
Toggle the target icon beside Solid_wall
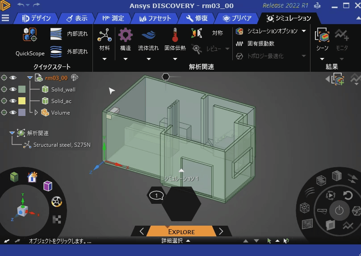pos(4,89)
